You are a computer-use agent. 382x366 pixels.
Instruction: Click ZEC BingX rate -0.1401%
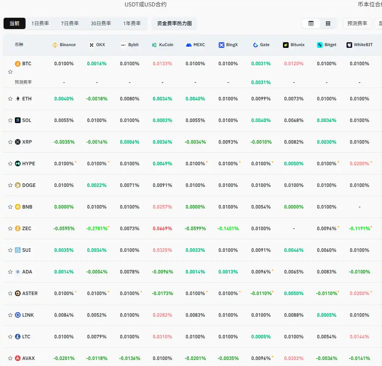click(228, 229)
